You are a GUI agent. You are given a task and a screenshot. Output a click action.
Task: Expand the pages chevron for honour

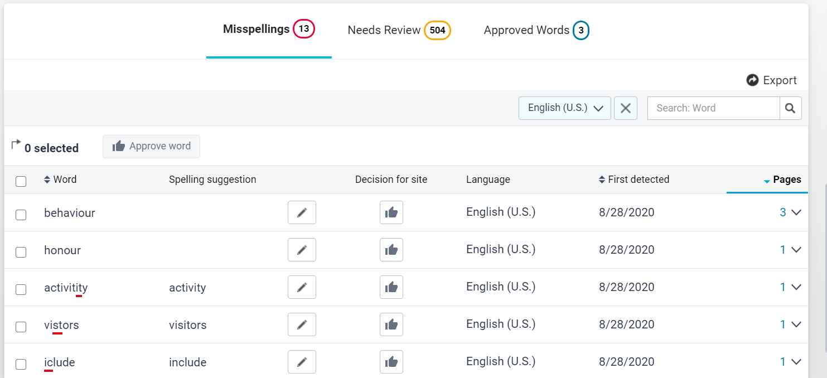click(796, 250)
